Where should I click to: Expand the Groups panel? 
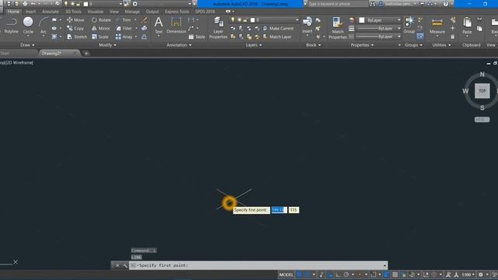coord(413,45)
